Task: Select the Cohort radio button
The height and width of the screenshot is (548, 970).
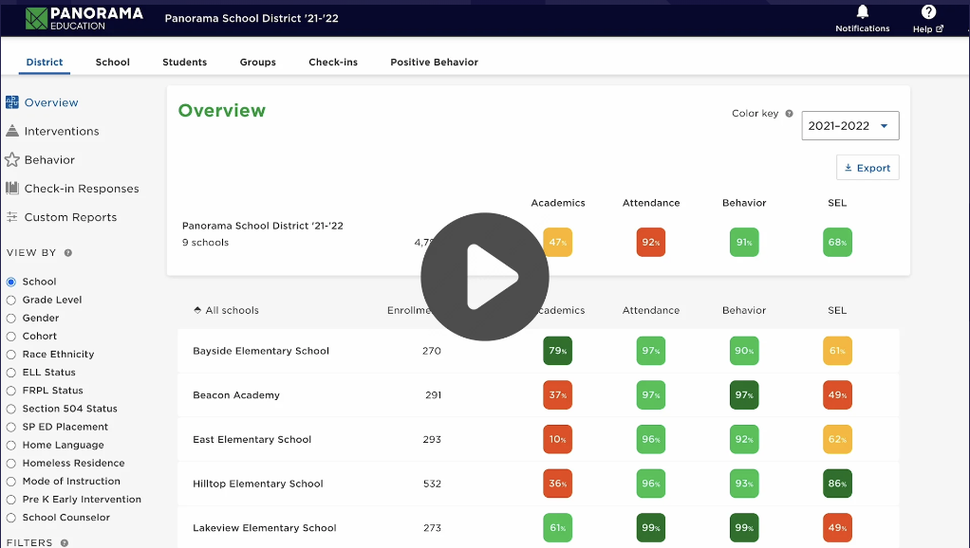Action: (x=11, y=337)
